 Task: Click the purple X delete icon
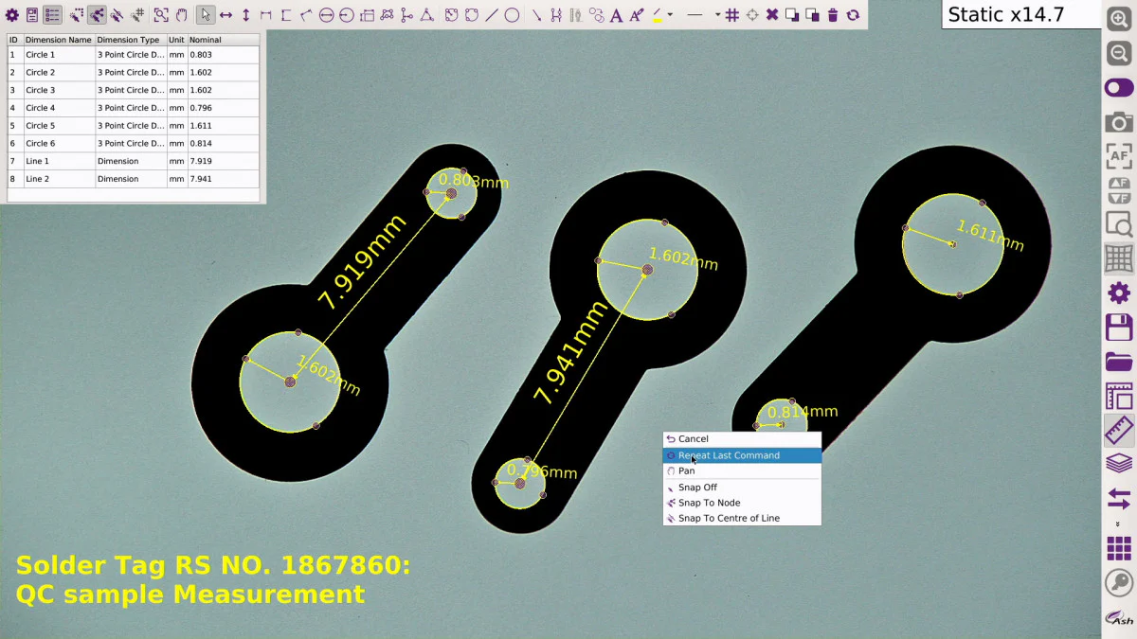[x=772, y=15]
